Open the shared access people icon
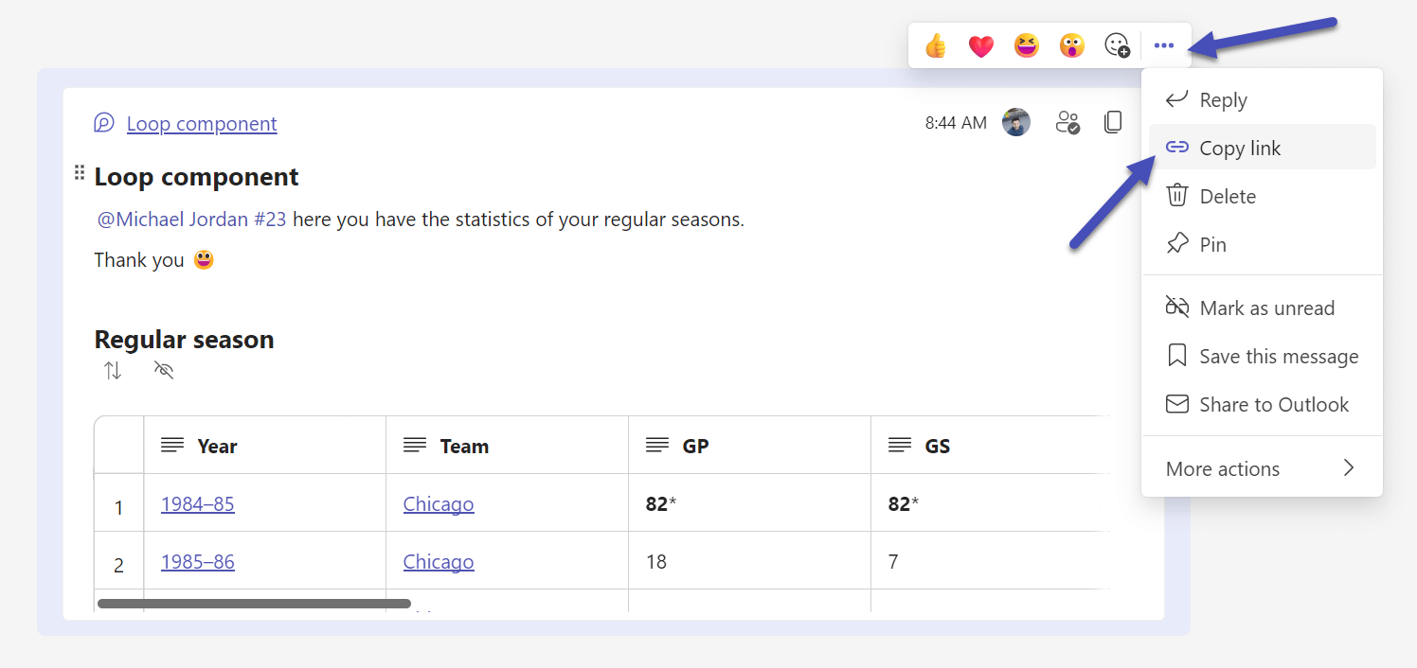Screen dimensions: 1417x668 (x=1067, y=122)
